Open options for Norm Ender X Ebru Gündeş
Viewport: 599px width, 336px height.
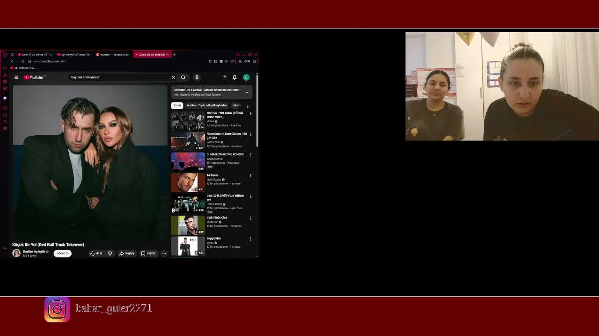(x=250, y=134)
